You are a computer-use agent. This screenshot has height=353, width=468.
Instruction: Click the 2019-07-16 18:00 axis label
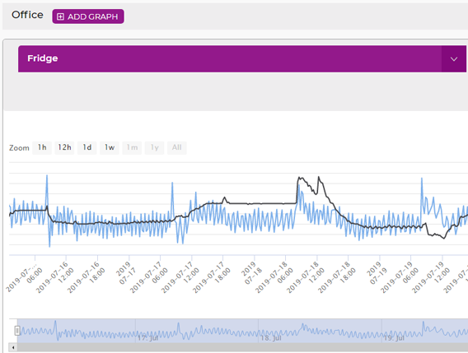tap(87, 277)
